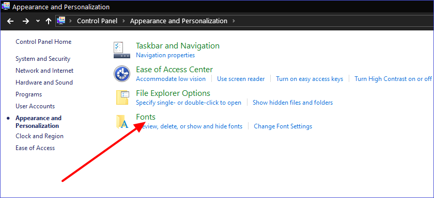434x198 pixels.
Task: Go up one level with Up arrow
Action: coord(49,21)
